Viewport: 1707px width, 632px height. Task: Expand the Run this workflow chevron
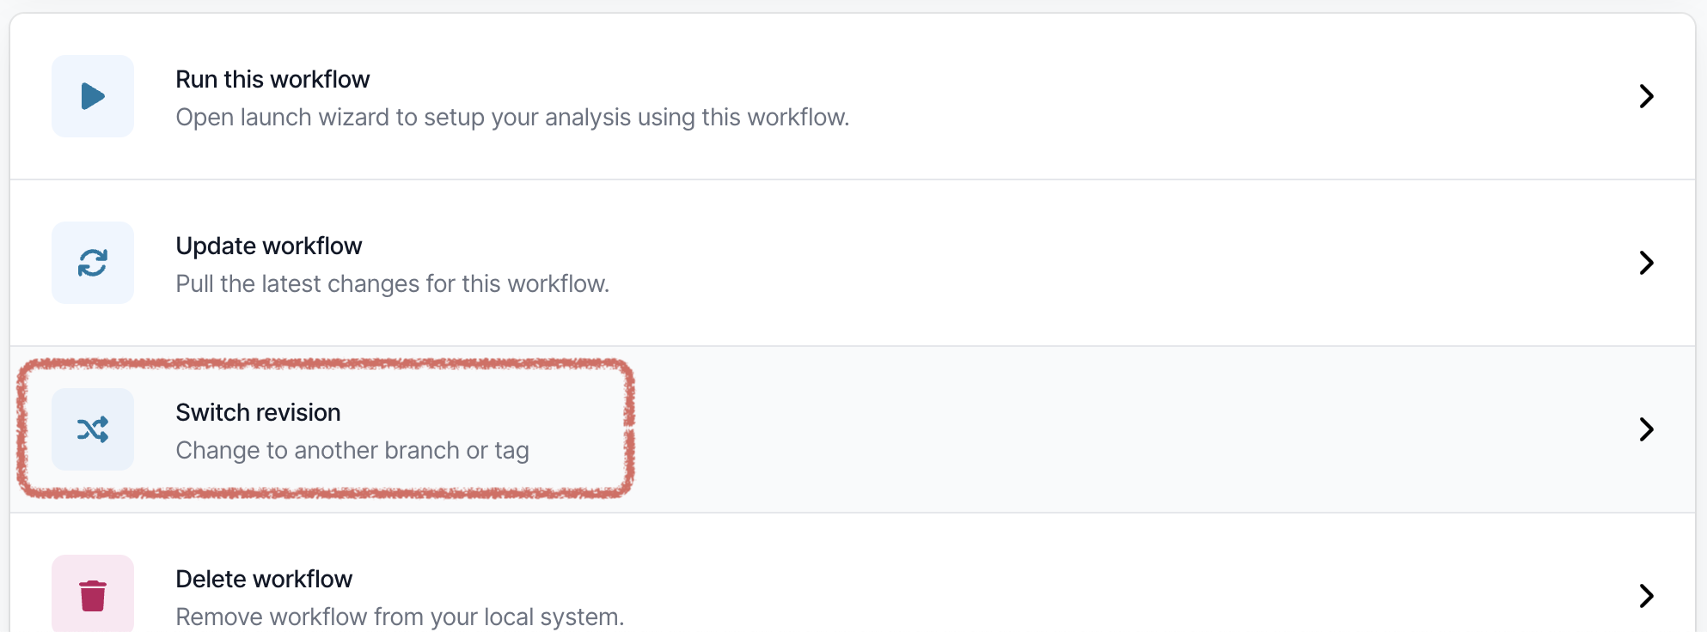pos(1646,96)
